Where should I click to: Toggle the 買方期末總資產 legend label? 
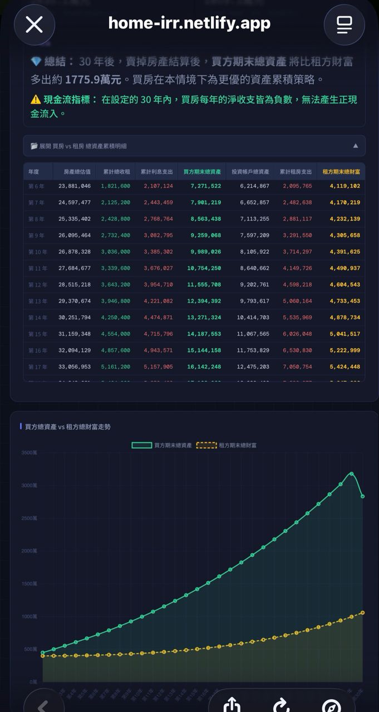pos(173,446)
